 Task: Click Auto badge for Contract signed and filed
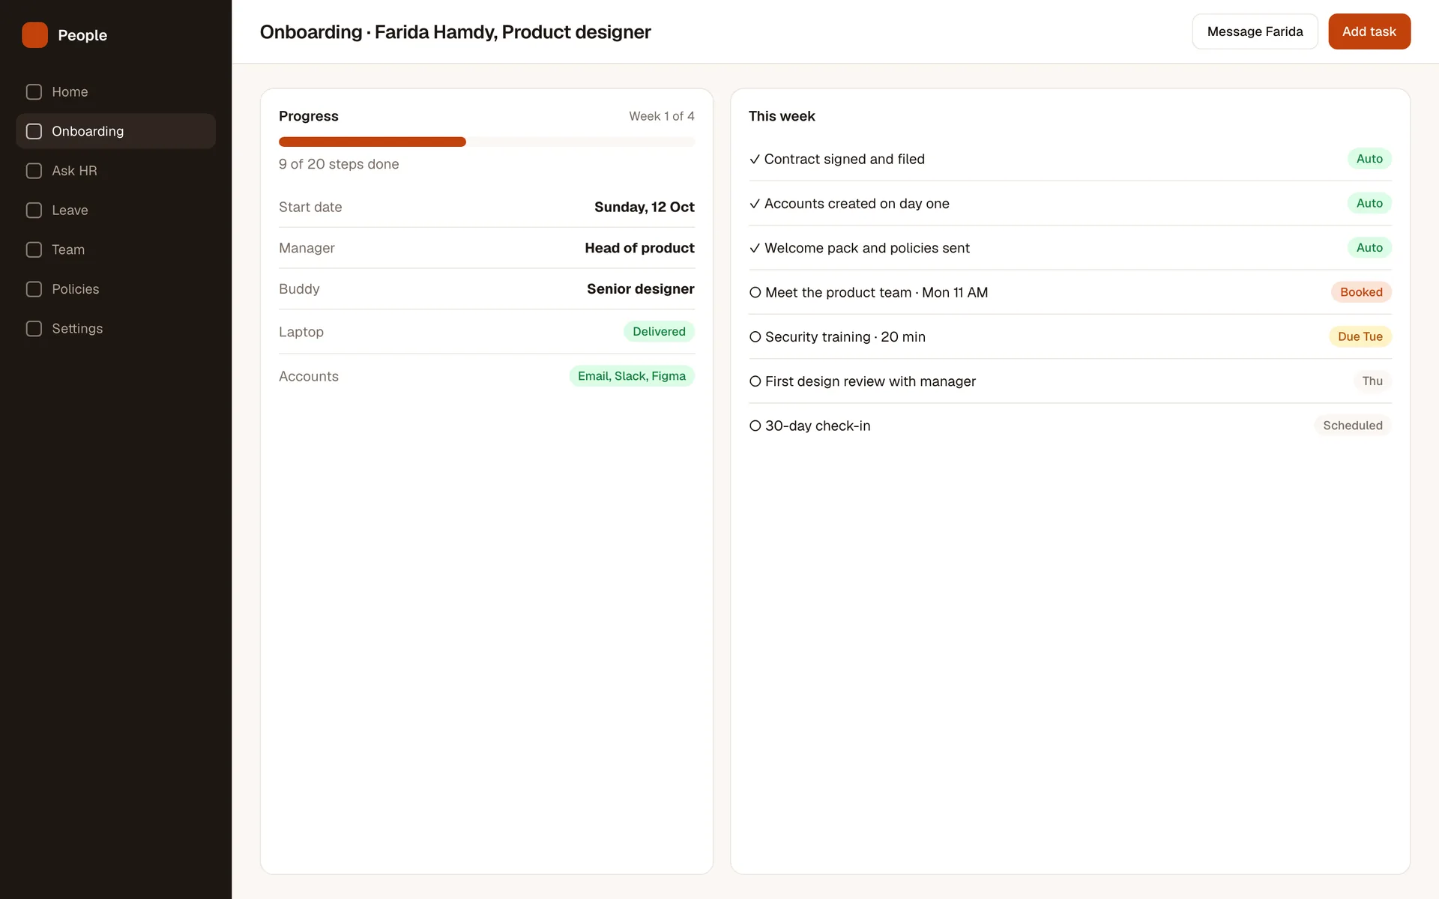[x=1369, y=159]
